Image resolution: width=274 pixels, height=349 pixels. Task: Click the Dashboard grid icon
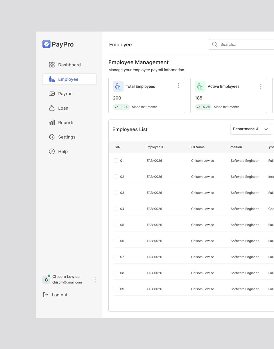pyautogui.click(x=52, y=65)
